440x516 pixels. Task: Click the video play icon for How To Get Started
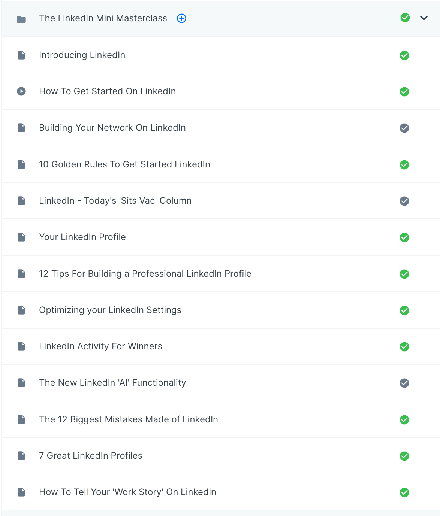(x=21, y=91)
